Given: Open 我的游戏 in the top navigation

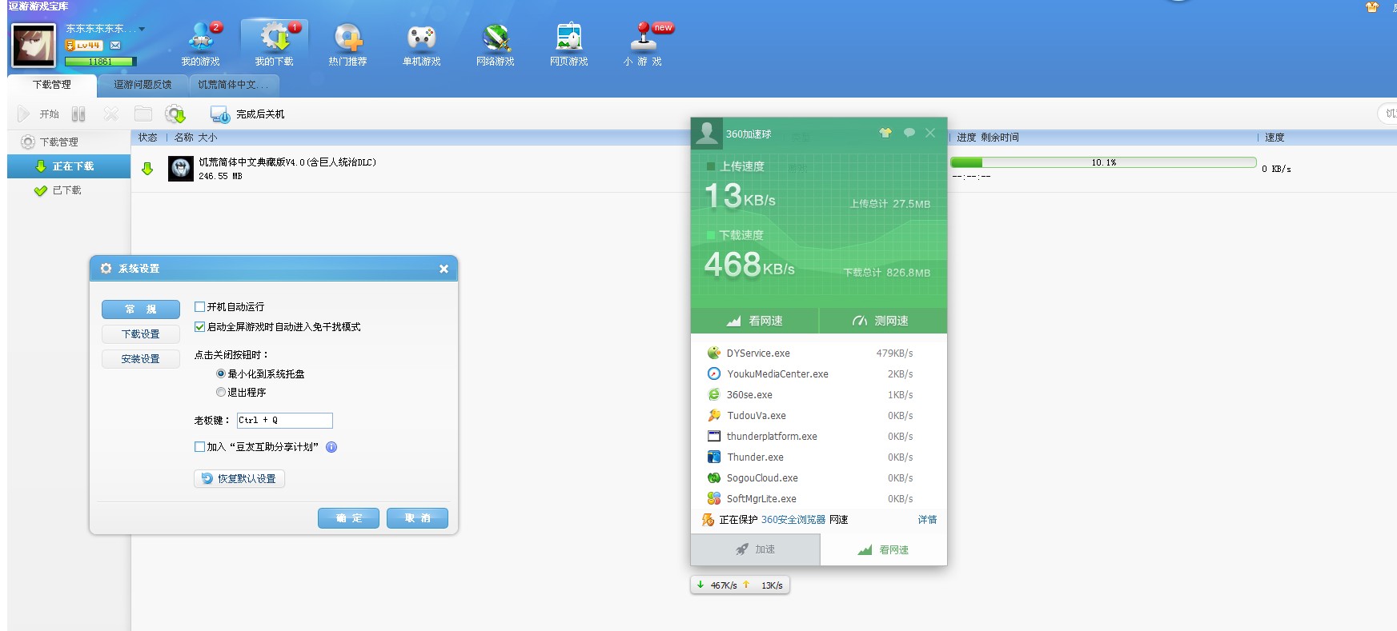Looking at the screenshot, I should 201,43.
